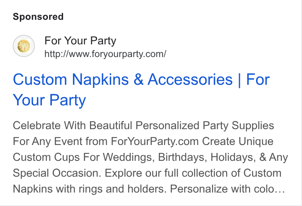Viewport: 302px width, 206px height.
Task: Click the 'Custom Cups For Weddings' description line
Action: coord(150,157)
